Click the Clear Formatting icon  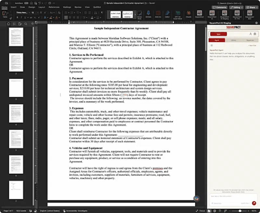(59, 13)
